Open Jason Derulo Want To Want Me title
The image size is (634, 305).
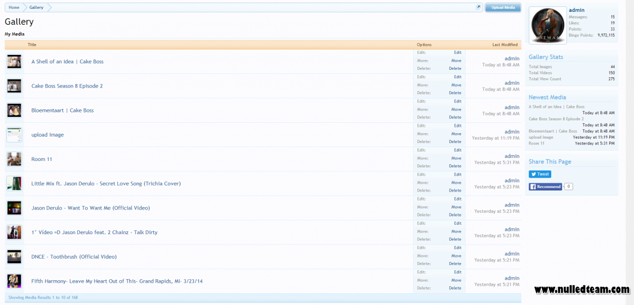(91, 208)
